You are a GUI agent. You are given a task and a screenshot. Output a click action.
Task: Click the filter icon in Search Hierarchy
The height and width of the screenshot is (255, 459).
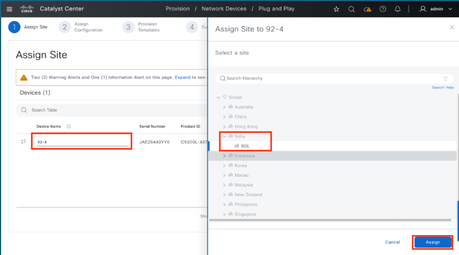446,79
